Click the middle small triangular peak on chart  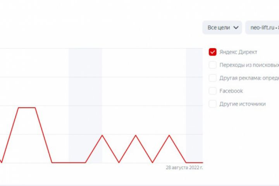(136, 135)
